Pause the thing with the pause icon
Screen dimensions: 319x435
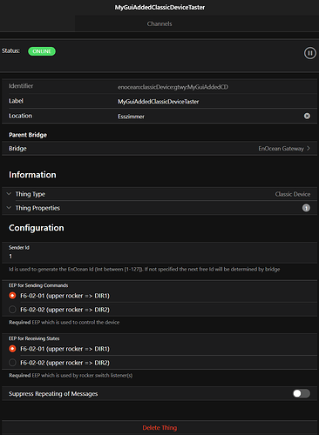pyautogui.click(x=309, y=53)
